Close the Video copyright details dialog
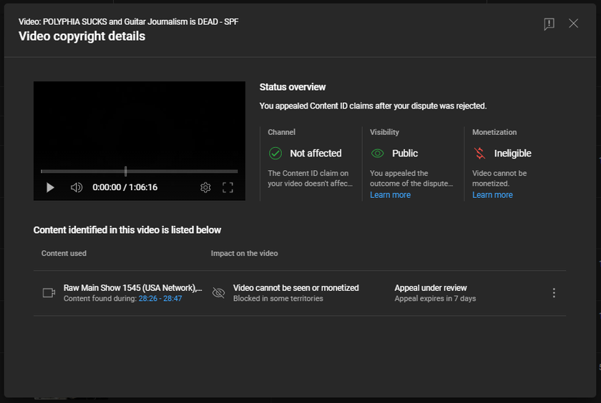Image resolution: width=601 pixels, height=403 pixels. pyautogui.click(x=573, y=24)
